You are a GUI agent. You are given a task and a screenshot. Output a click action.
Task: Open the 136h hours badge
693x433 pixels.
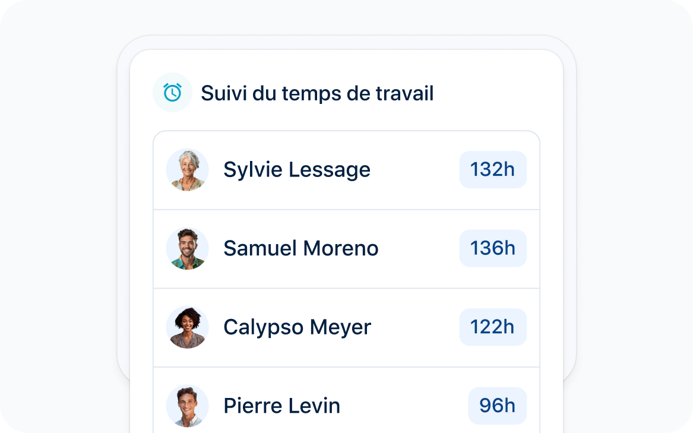point(493,248)
